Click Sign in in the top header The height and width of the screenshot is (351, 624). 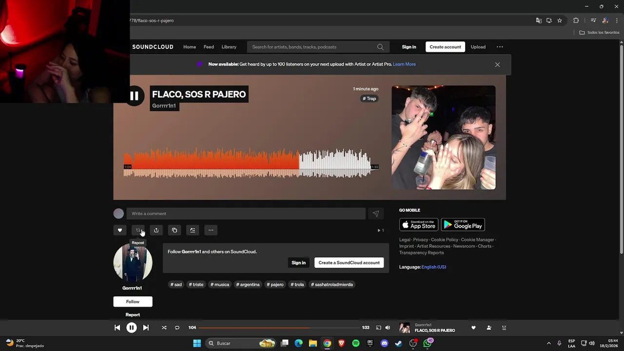point(409,47)
